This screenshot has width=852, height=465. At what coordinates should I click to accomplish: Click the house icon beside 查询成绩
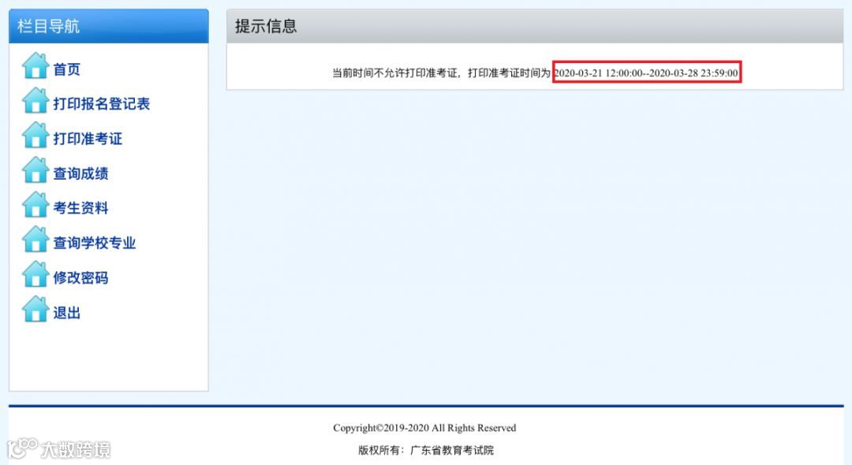coord(35,169)
